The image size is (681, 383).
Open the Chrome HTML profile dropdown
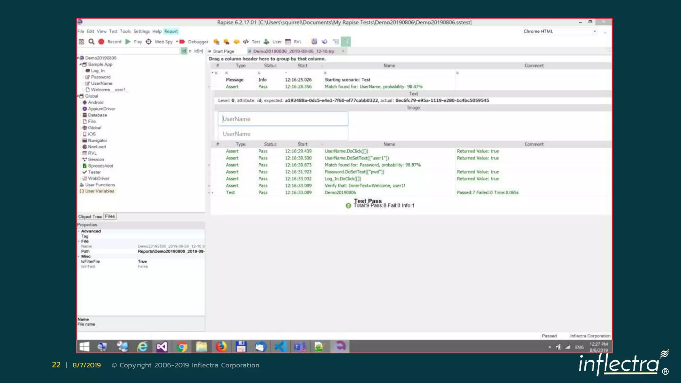pyautogui.click(x=595, y=31)
